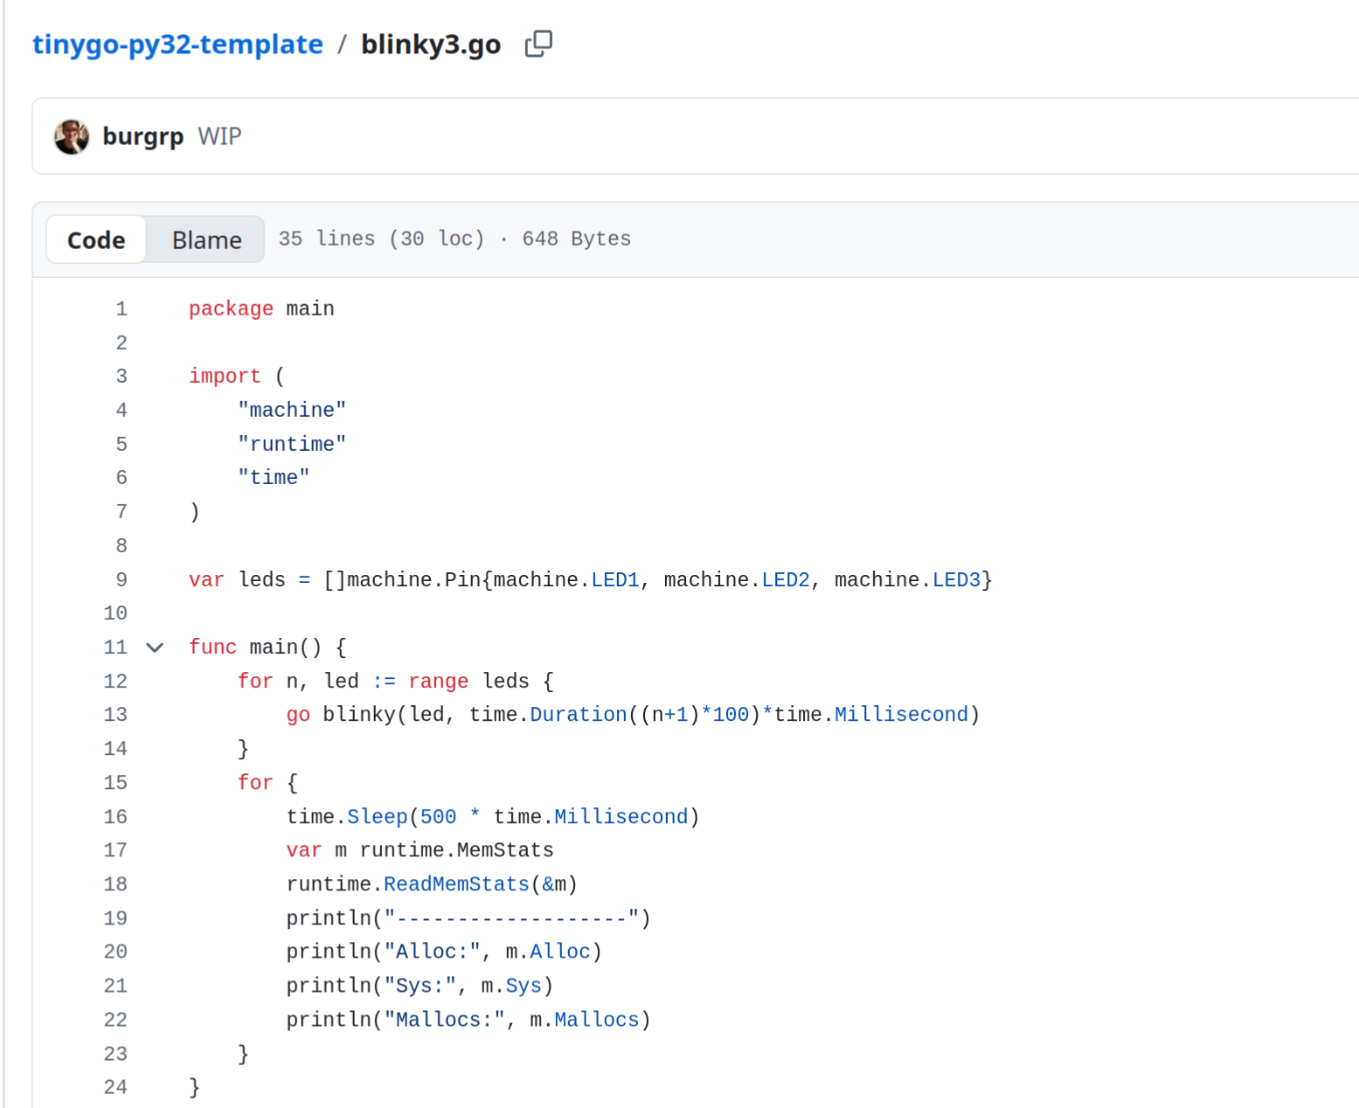Select line number 1
Screen dimensions: 1359x1108
pos(121,309)
